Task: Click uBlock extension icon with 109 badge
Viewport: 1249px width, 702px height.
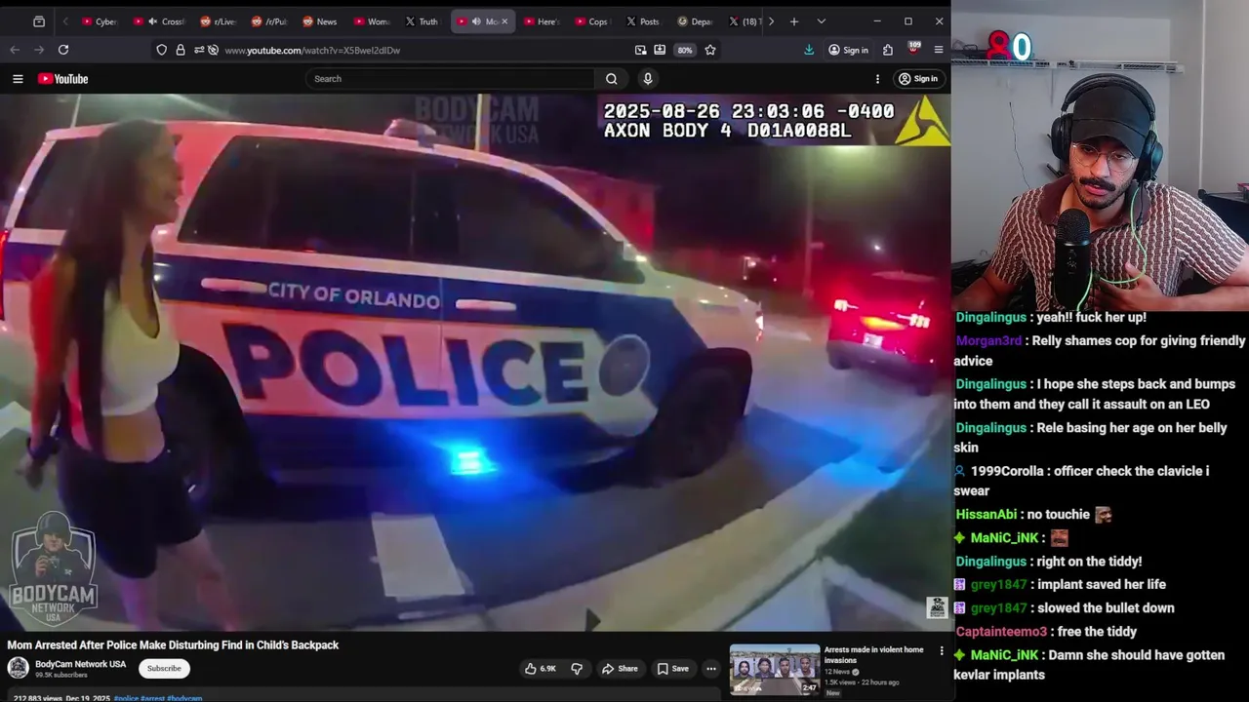Action: (x=913, y=49)
